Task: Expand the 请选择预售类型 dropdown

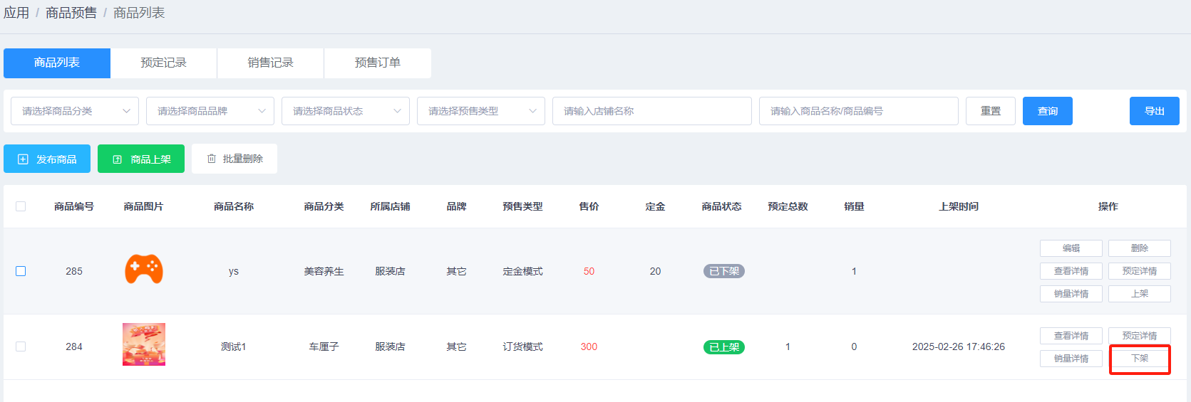Action: click(x=481, y=111)
